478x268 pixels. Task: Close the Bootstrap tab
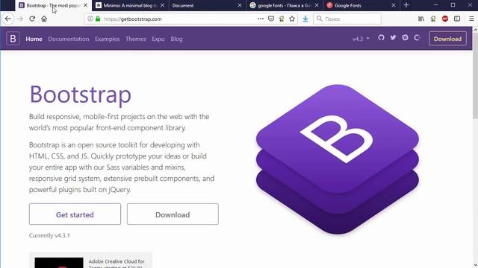pos(85,5)
